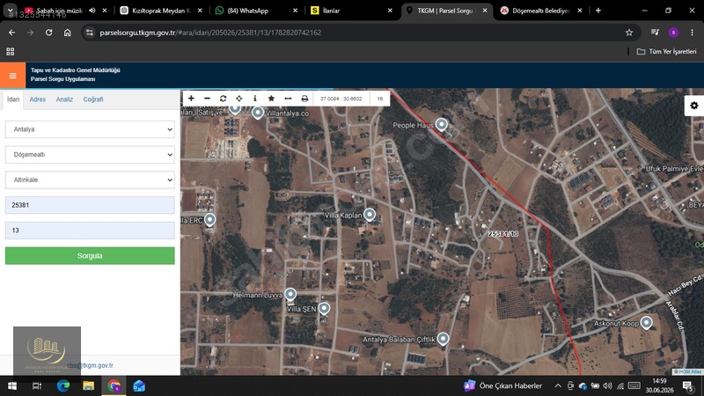
Task: Click the cbs@tkgm.gov.tr email link
Action: [x=90, y=365]
